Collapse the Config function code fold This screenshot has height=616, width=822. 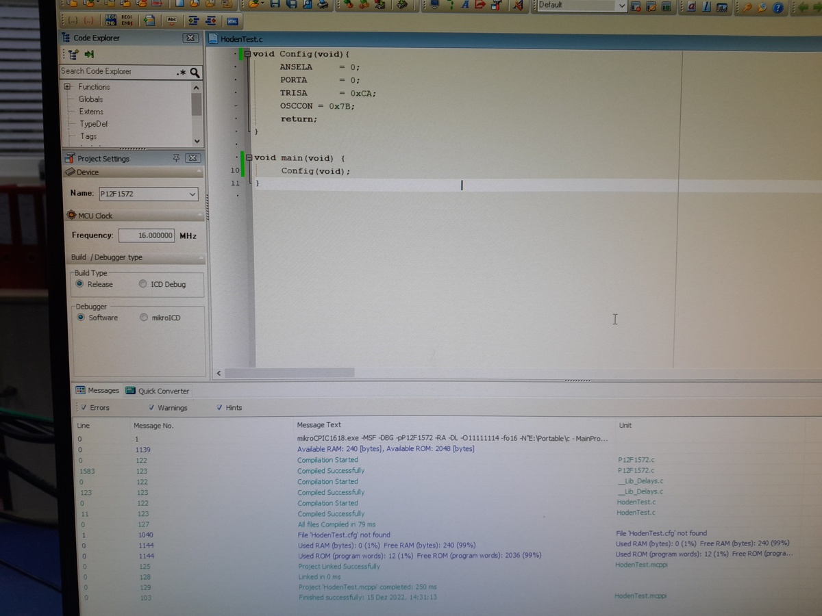(248, 53)
